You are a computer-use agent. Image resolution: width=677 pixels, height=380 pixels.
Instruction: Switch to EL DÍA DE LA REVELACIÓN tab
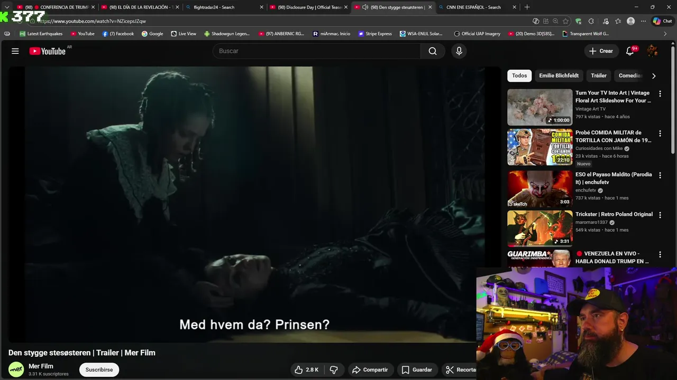coord(140,7)
